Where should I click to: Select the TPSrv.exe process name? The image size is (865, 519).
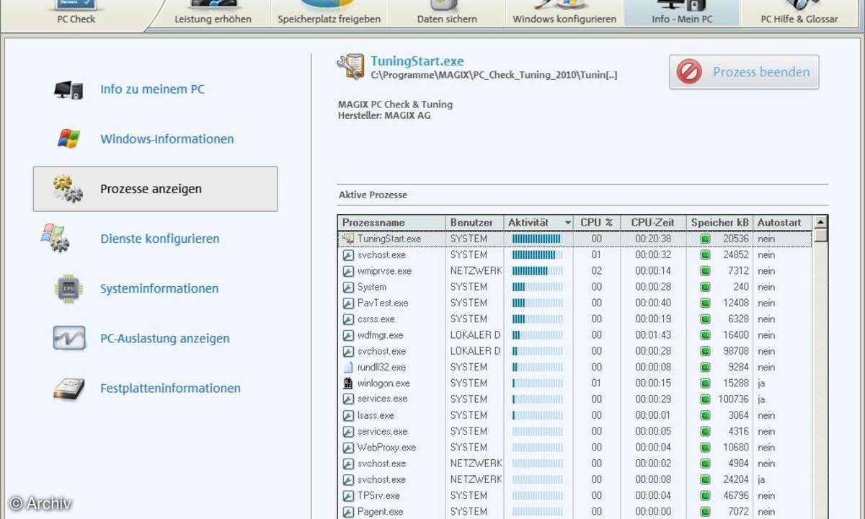378,495
